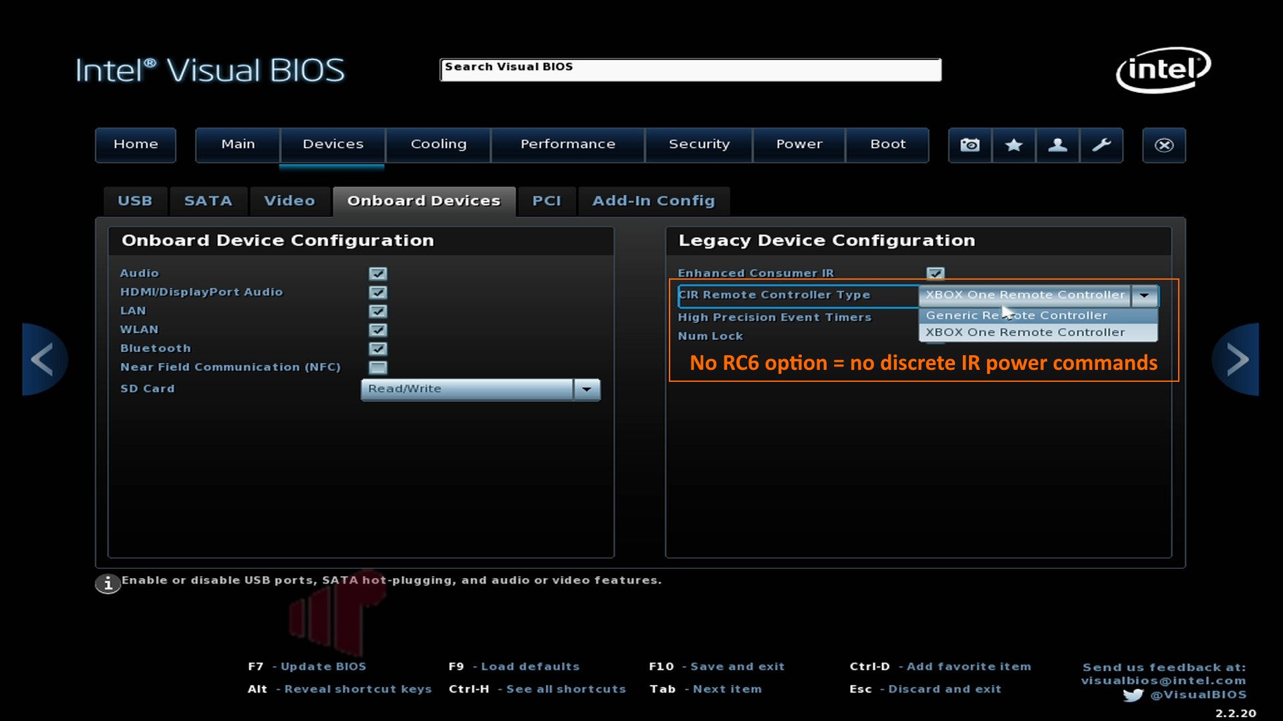Click Alt Reveal shortcut keys
1283x721 pixels.
pyautogui.click(x=339, y=689)
